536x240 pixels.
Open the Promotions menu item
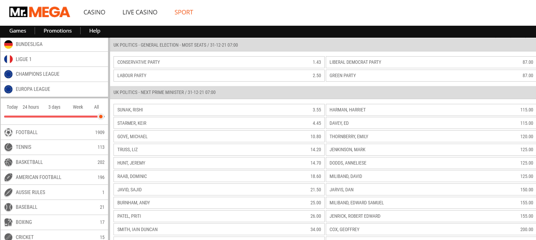pyautogui.click(x=58, y=31)
